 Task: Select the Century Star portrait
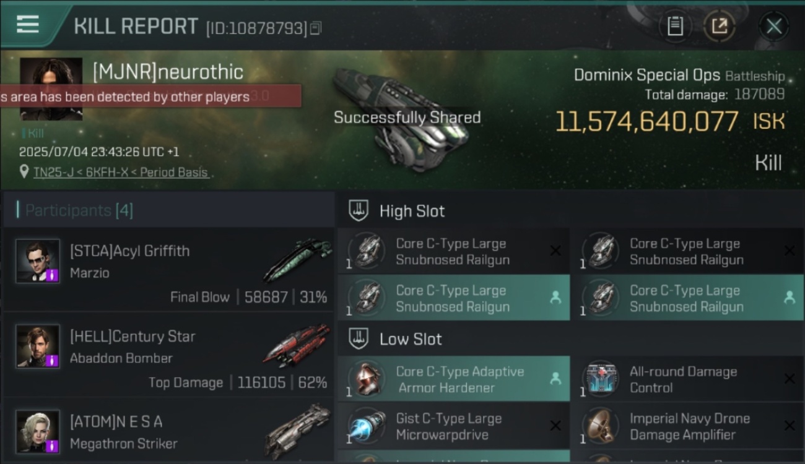click(38, 346)
